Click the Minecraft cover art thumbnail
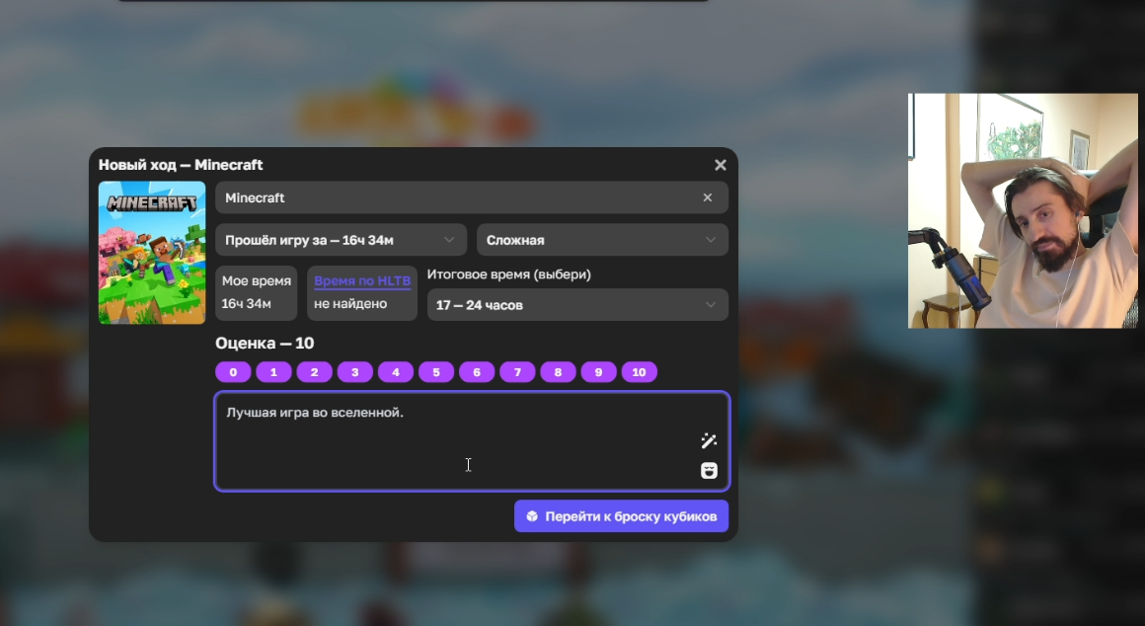Image resolution: width=1145 pixels, height=626 pixels. pyautogui.click(x=152, y=252)
